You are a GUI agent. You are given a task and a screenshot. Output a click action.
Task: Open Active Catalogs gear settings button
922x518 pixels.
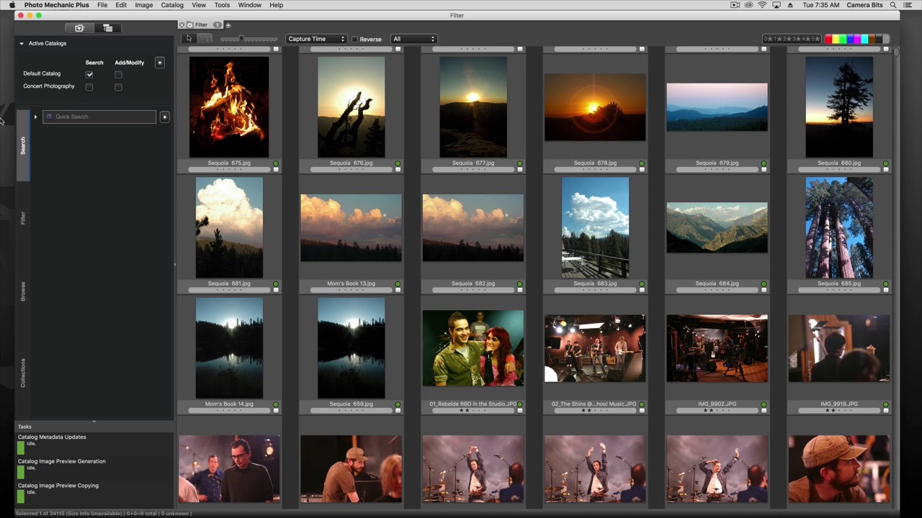click(x=160, y=63)
